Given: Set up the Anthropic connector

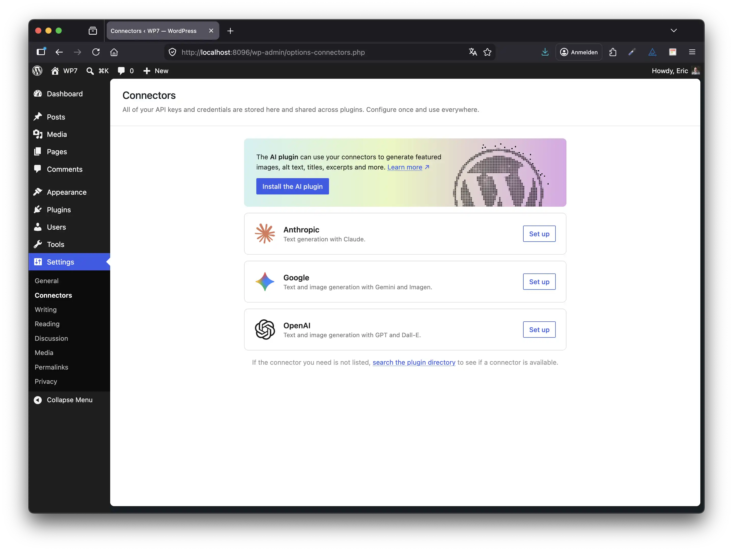Looking at the screenshot, I should tap(539, 234).
